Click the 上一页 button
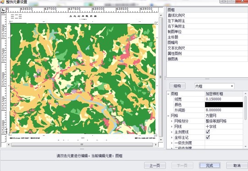This screenshot has height=171, width=248. (155, 166)
